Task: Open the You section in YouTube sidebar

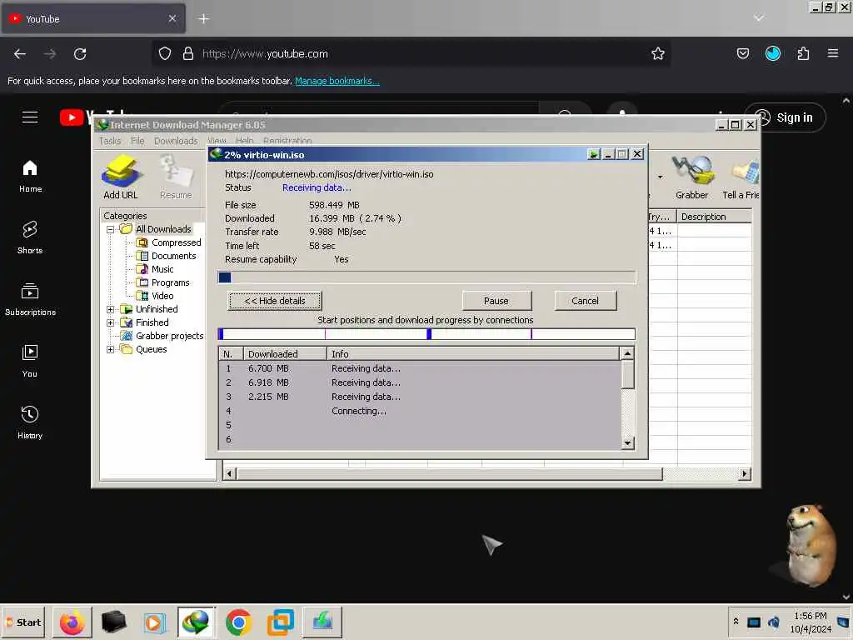Action: point(30,361)
